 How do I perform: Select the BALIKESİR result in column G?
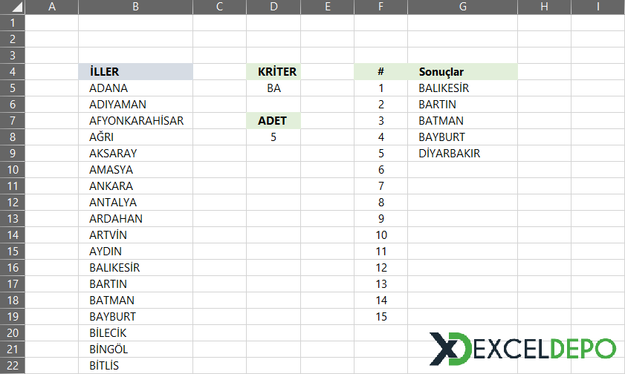tap(462, 88)
